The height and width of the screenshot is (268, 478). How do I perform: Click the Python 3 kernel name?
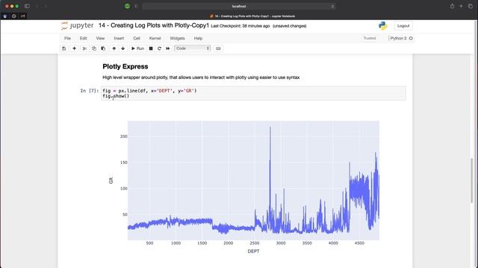pos(398,38)
